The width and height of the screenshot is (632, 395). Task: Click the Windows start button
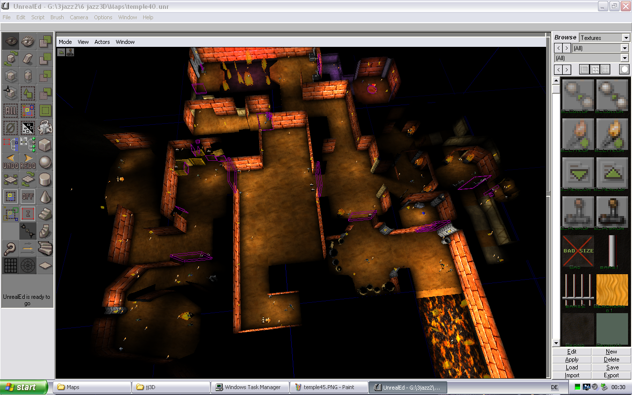24,387
